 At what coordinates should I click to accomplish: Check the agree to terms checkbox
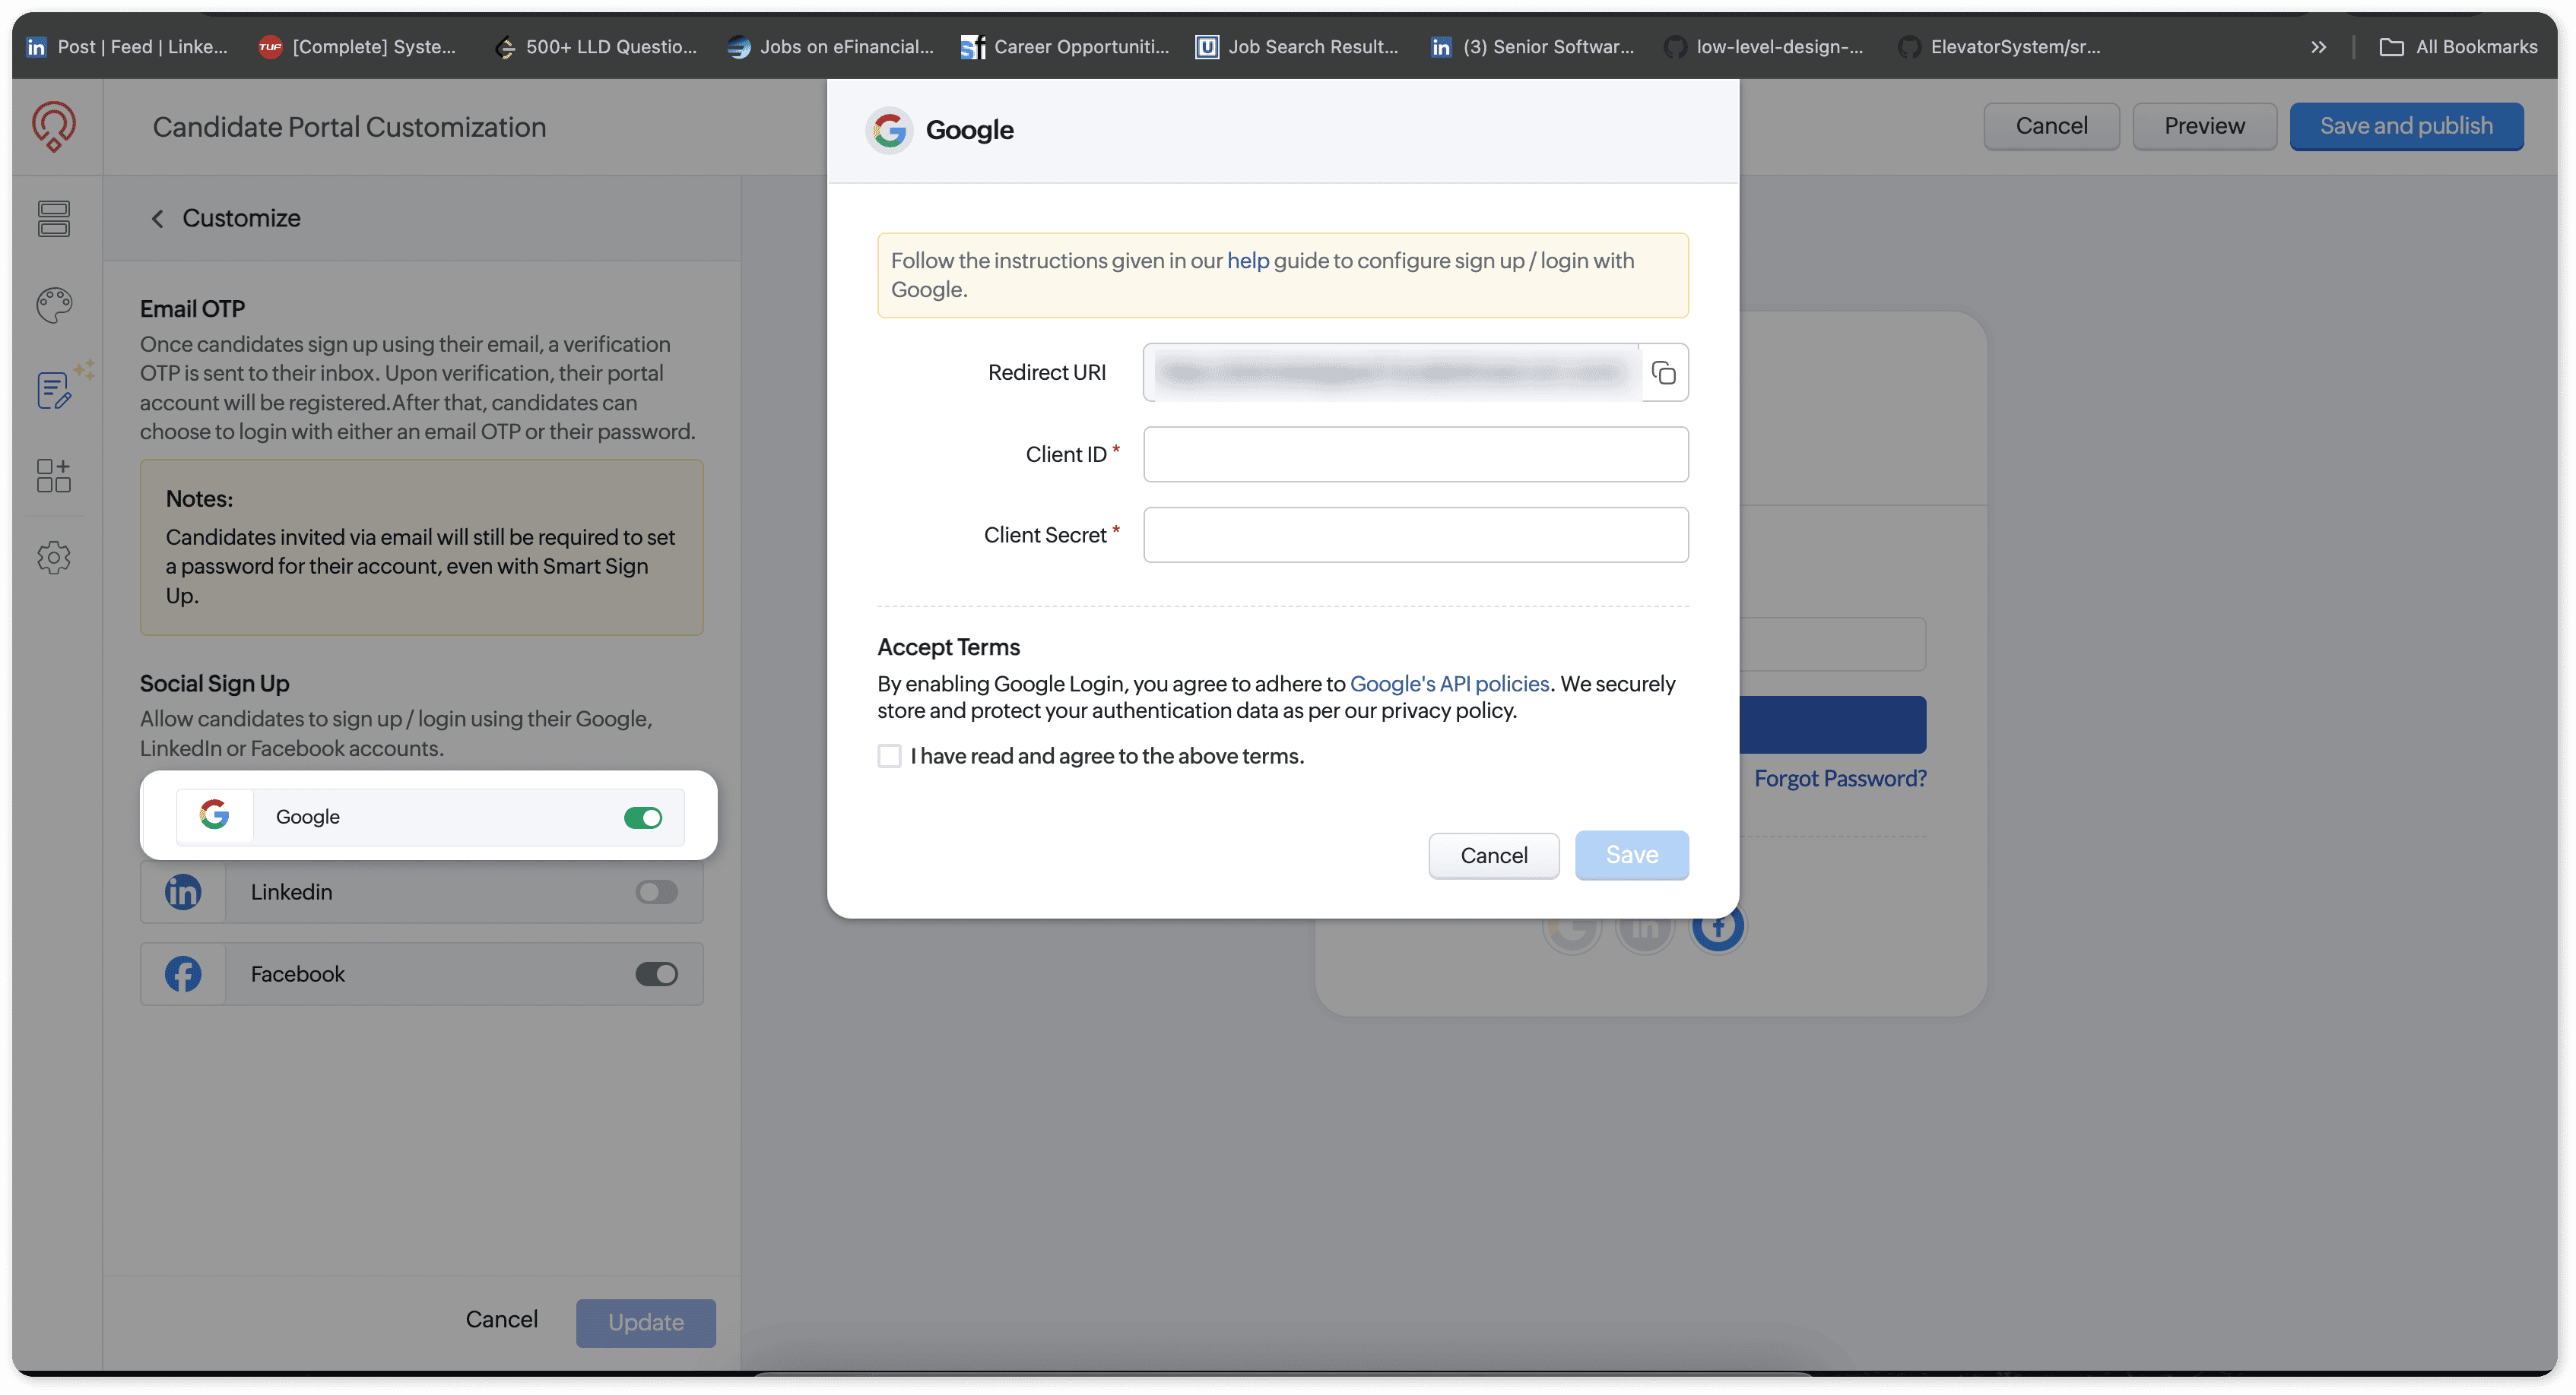point(889,757)
